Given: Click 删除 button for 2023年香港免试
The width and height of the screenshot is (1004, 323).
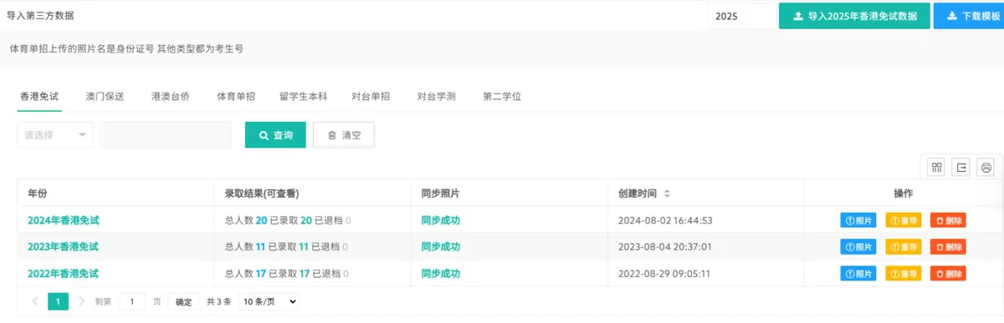Looking at the screenshot, I should pyautogui.click(x=948, y=247).
